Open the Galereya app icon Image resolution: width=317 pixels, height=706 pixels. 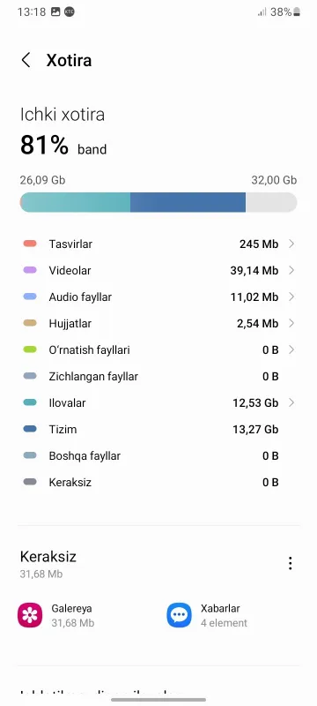pyautogui.click(x=30, y=615)
